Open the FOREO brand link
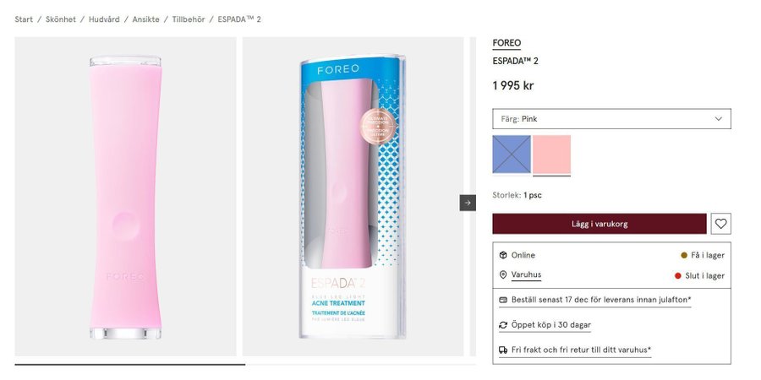This screenshot has width=761, height=380. coord(506,43)
